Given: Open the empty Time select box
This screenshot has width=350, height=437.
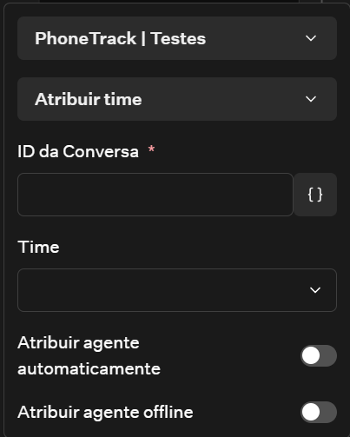Looking at the screenshot, I should pos(177,290).
